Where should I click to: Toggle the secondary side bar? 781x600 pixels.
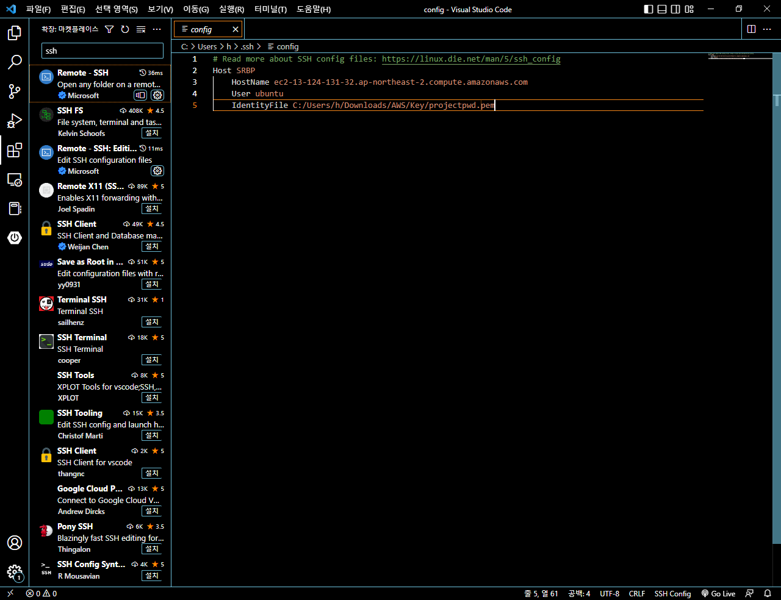[x=675, y=9]
